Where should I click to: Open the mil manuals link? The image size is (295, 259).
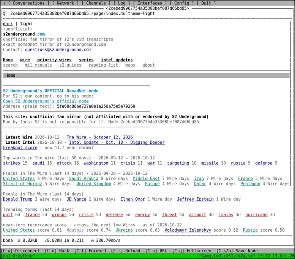pos(39,65)
